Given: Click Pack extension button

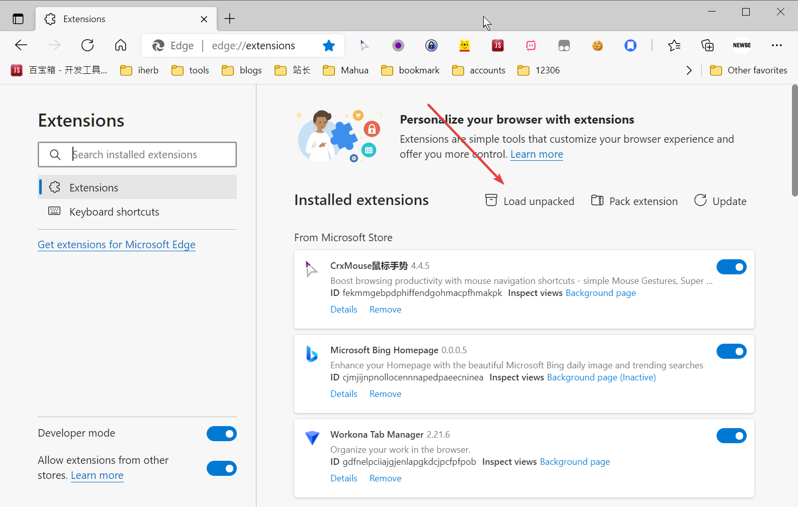Looking at the screenshot, I should click(634, 201).
